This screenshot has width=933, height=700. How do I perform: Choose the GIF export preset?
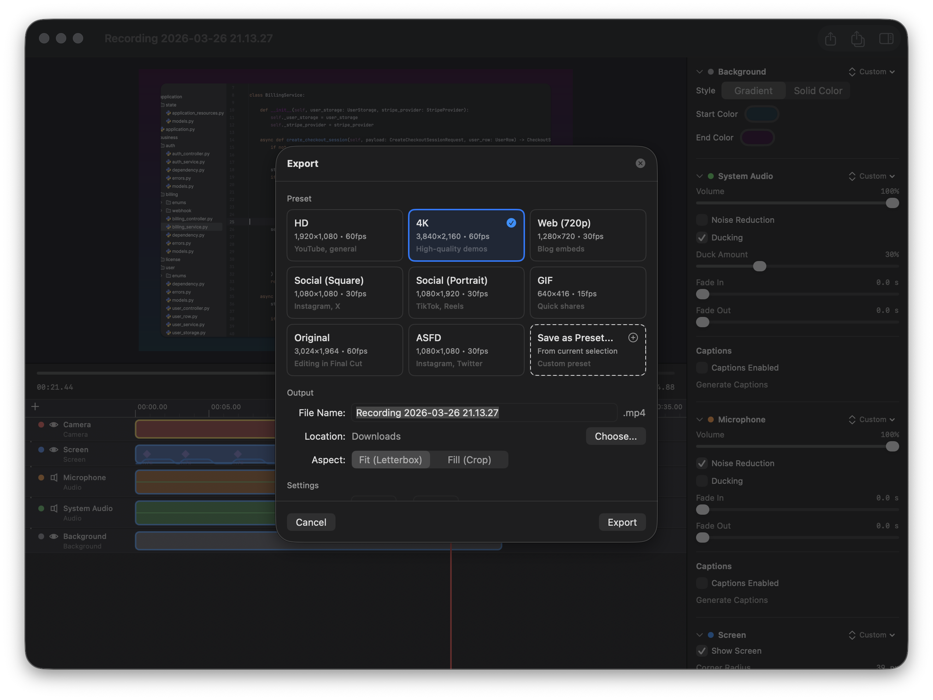pyautogui.click(x=588, y=293)
